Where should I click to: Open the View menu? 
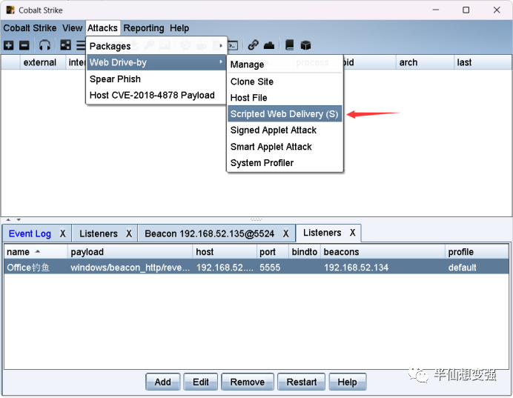pos(73,28)
